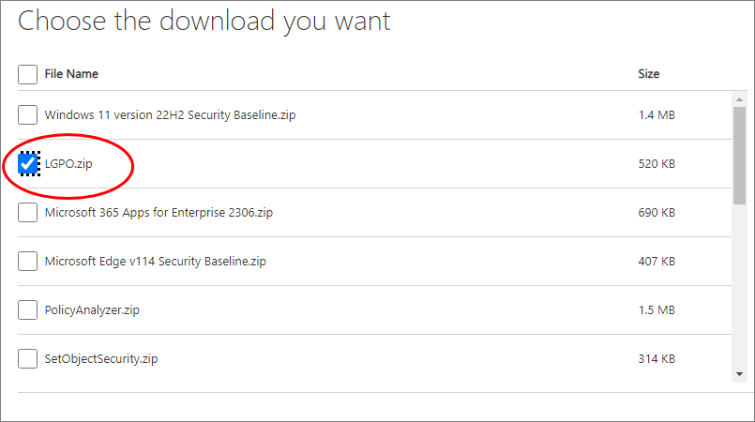Image resolution: width=755 pixels, height=422 pixels.
Task: Click Microsoft Edge v114 Security Baseline.zip text
Action: [155, 262]
